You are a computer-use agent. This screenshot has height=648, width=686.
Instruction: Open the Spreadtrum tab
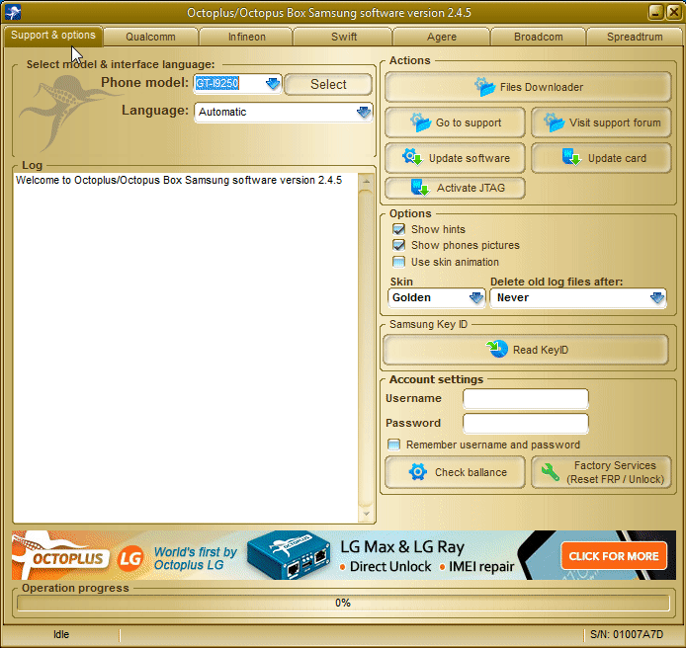[x=635, y=37]
